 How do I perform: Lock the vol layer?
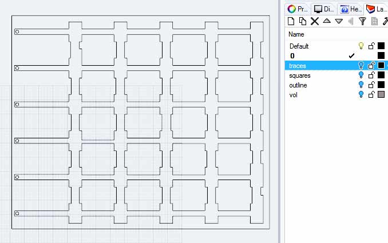point(371,94)
